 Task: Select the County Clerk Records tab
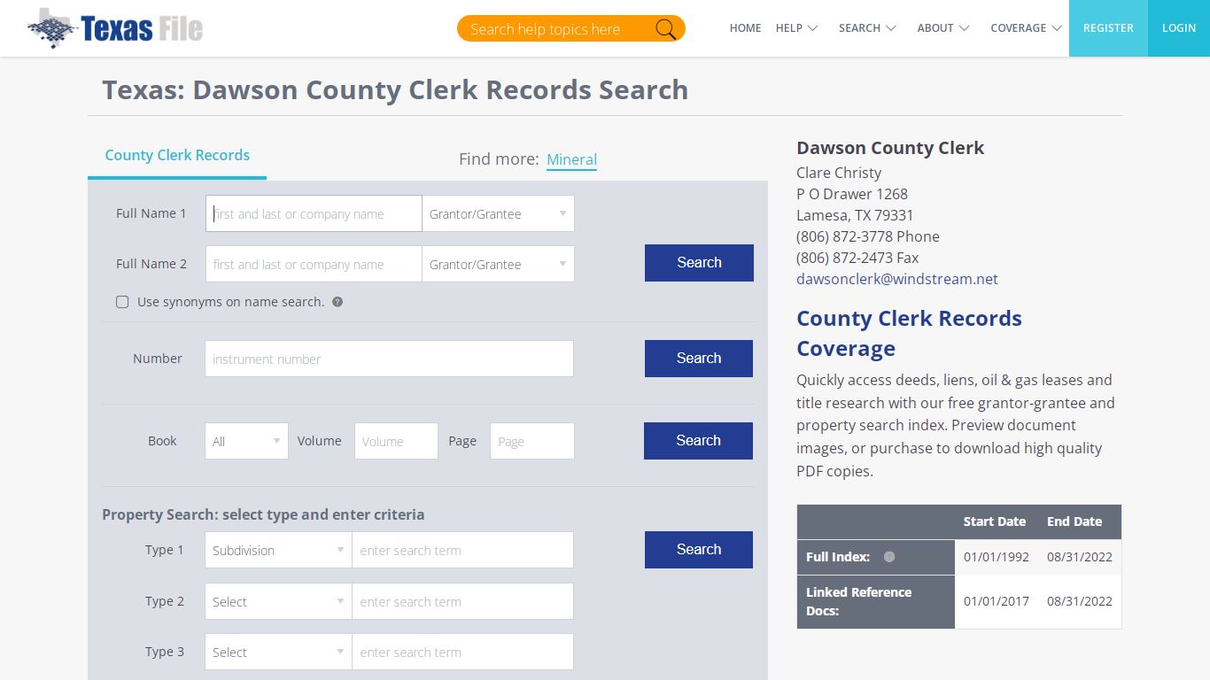(x=177, y=155)
